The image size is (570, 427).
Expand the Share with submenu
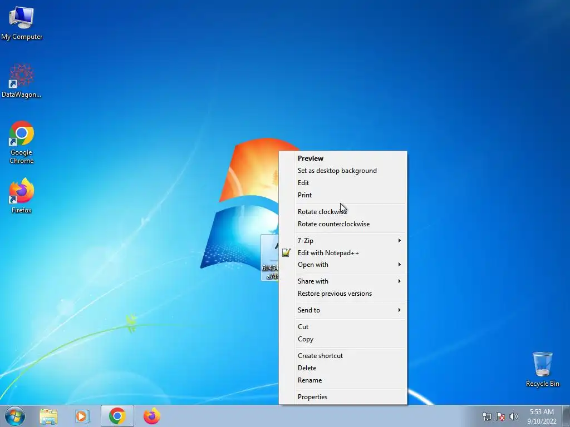point(343,281)
